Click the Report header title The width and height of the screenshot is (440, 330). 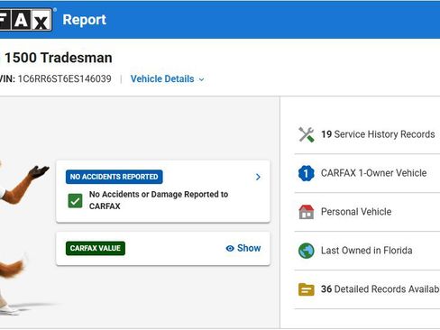pos(85,20)
